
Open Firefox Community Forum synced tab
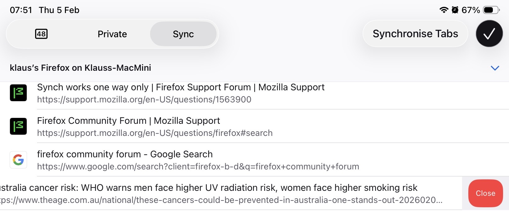point(128,121)
